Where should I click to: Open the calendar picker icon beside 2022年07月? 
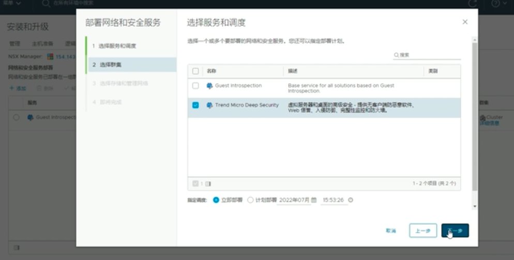pos(314,200)
